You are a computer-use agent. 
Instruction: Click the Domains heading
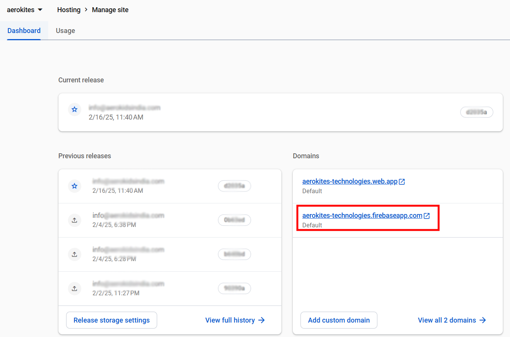coord(306,156)
